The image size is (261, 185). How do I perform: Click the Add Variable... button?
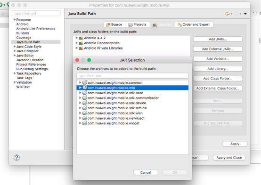coord(218,59)
